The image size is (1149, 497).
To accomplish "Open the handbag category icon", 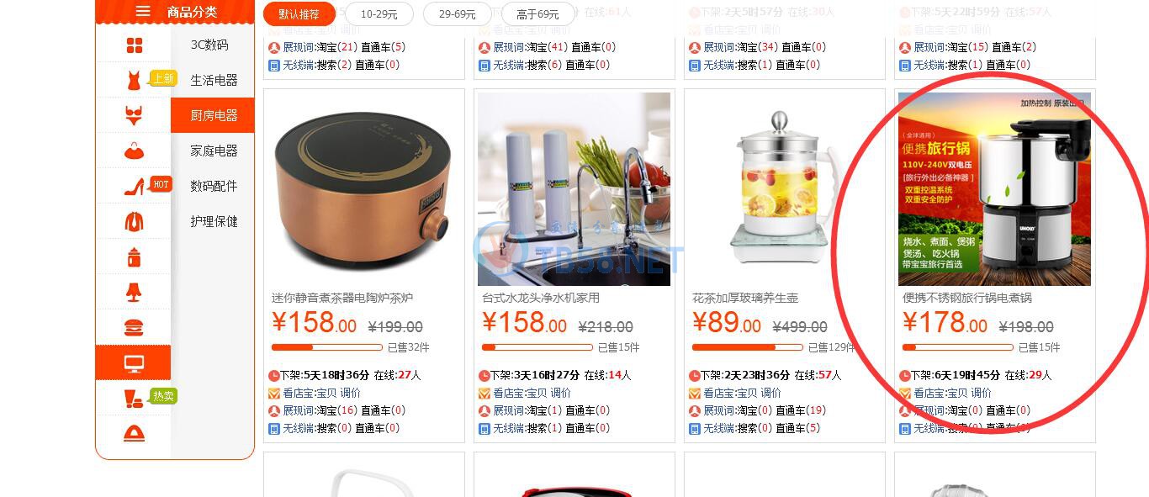I will (134, 151).
